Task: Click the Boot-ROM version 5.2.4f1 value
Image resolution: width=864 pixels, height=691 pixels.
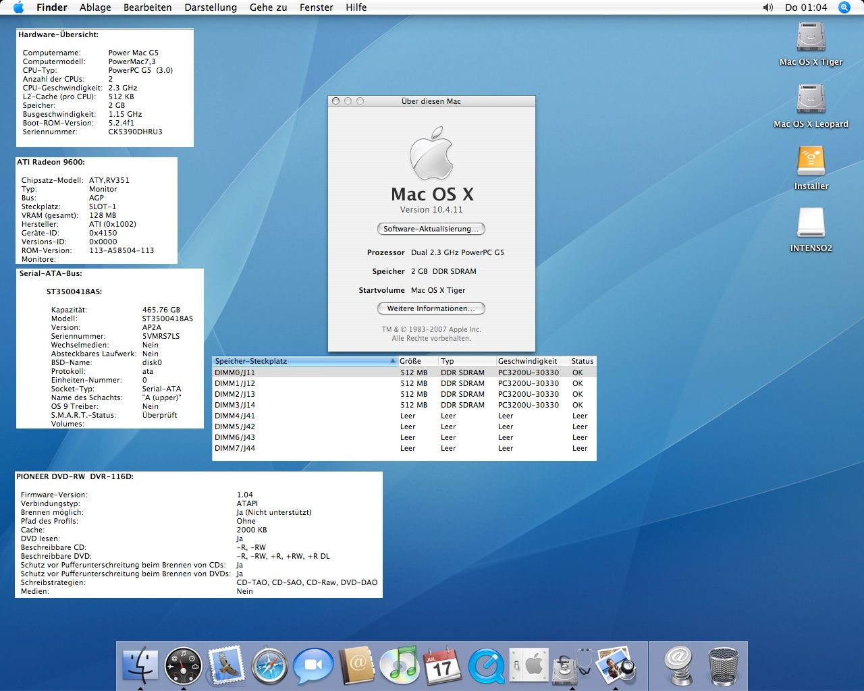Action: click(122, 123)
